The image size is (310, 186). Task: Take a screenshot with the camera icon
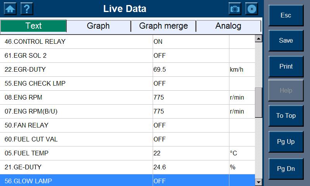pos(235,9)
